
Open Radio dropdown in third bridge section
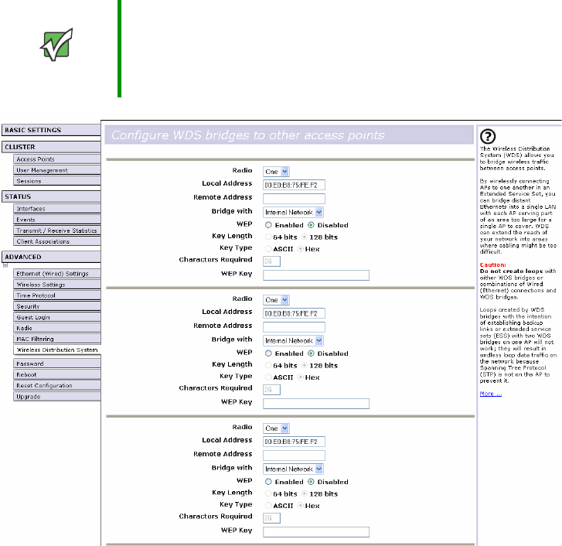(x=276, y=428)
